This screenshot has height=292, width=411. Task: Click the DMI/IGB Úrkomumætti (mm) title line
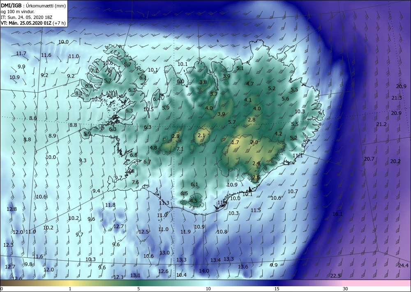click(33, 5)
